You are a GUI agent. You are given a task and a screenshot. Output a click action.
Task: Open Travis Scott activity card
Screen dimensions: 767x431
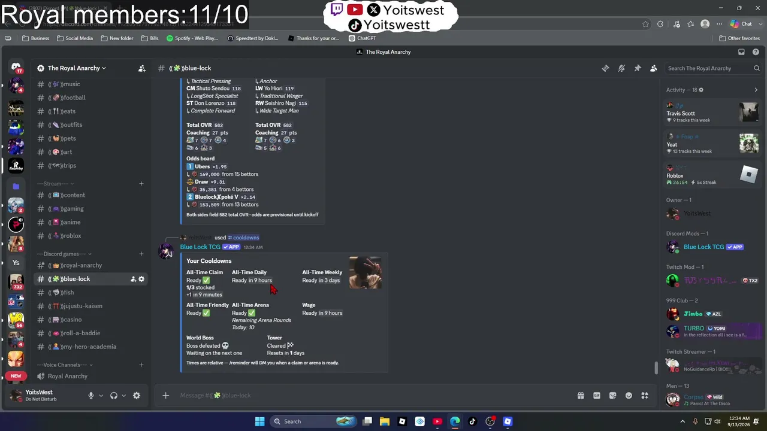(x=712, y=113)
